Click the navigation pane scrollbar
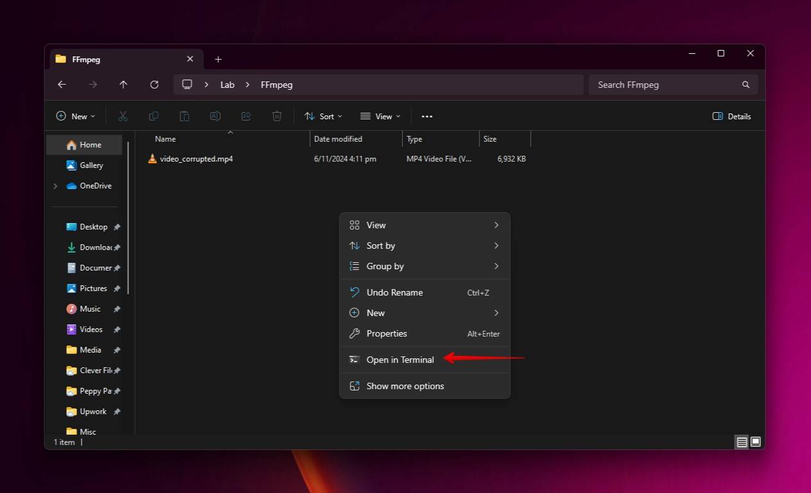The image size is (811, 493). click(128, 218)
